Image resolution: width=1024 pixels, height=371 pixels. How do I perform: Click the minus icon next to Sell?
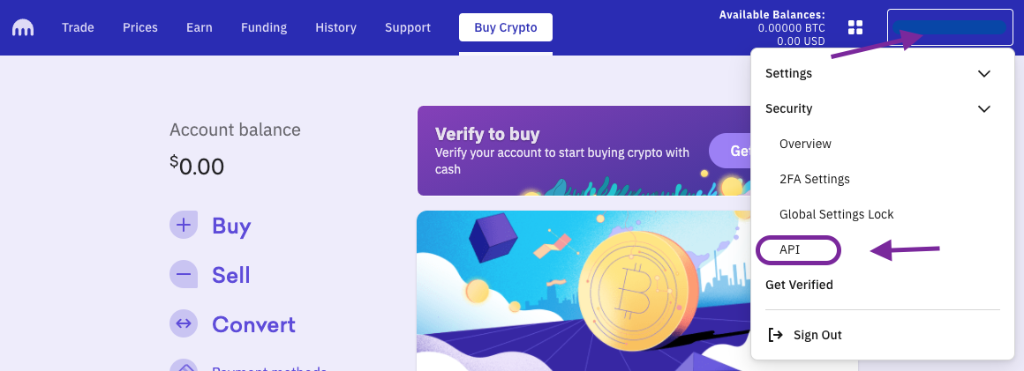tap(184, 275)
